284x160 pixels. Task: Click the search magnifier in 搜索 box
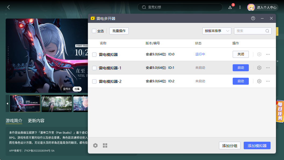click(267, 31)
